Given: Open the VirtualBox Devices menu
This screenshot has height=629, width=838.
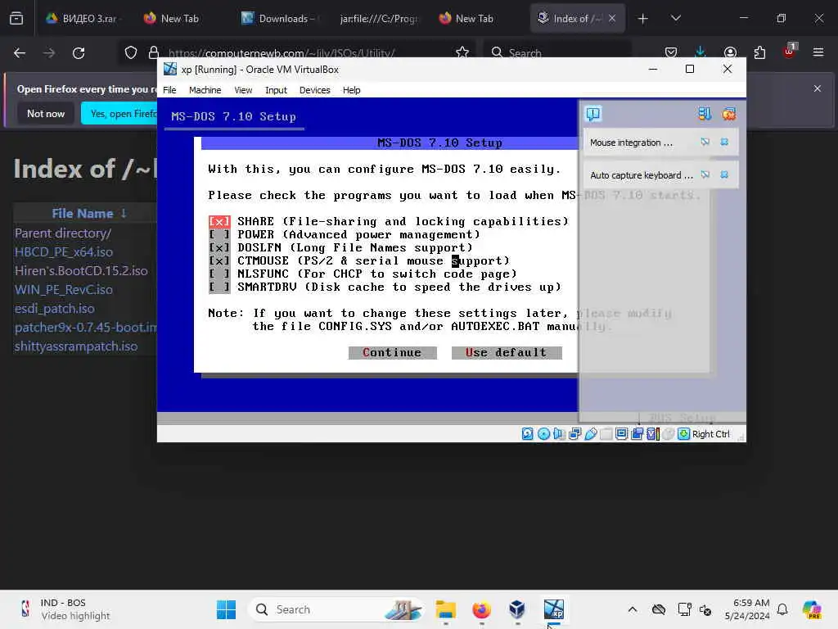Looking at the screenshot, I should [315, 90].
